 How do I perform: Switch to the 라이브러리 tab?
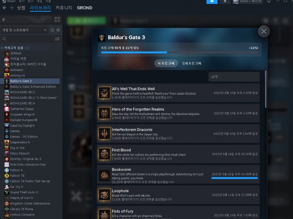pos(40,8)
